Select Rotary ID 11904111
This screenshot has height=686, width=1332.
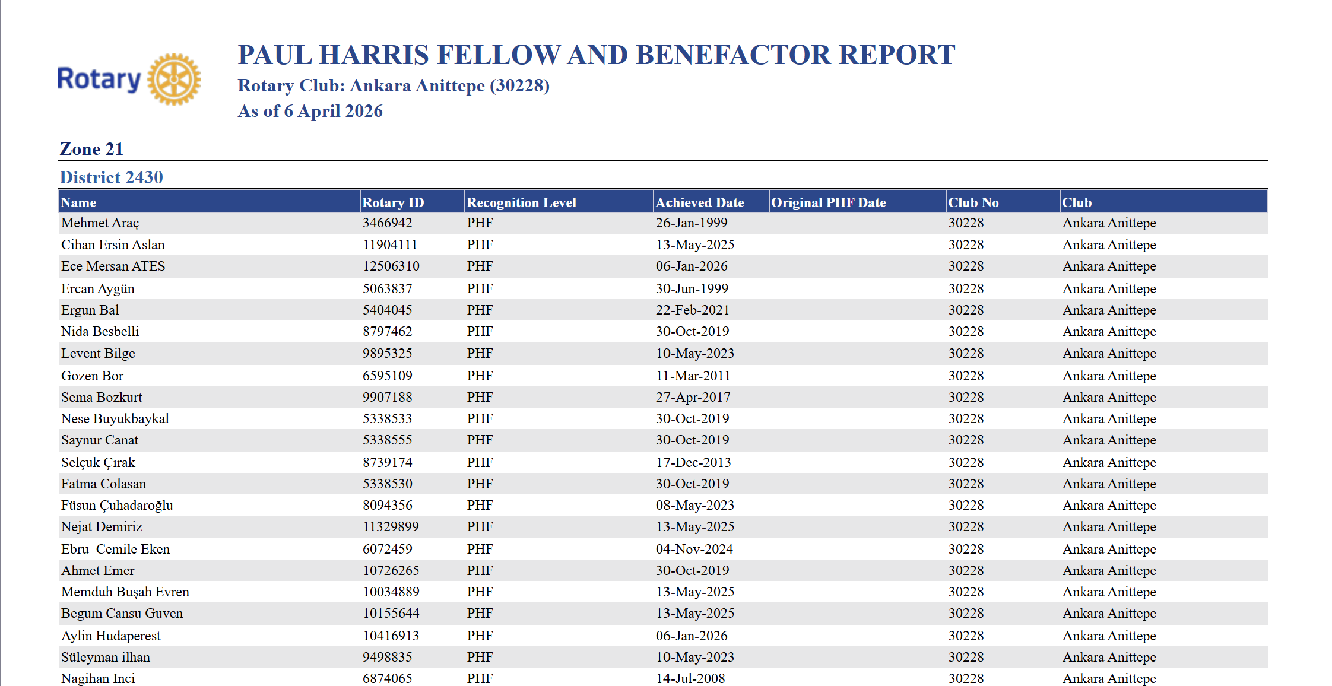click(390, 244)
